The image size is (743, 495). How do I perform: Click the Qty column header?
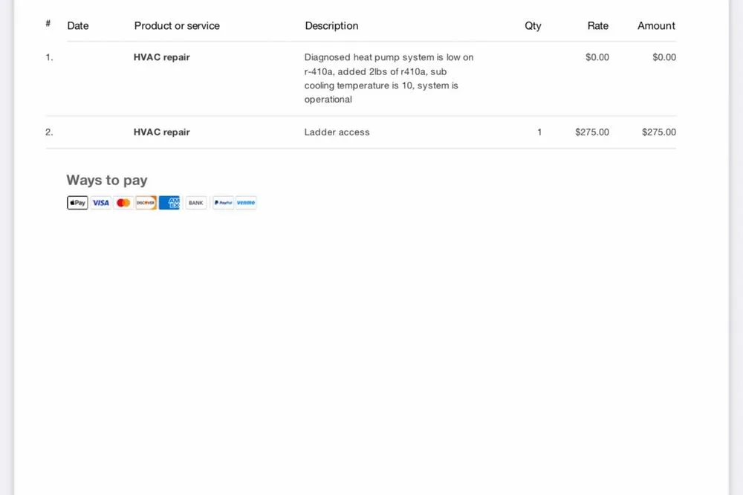(x=533, y=26)
